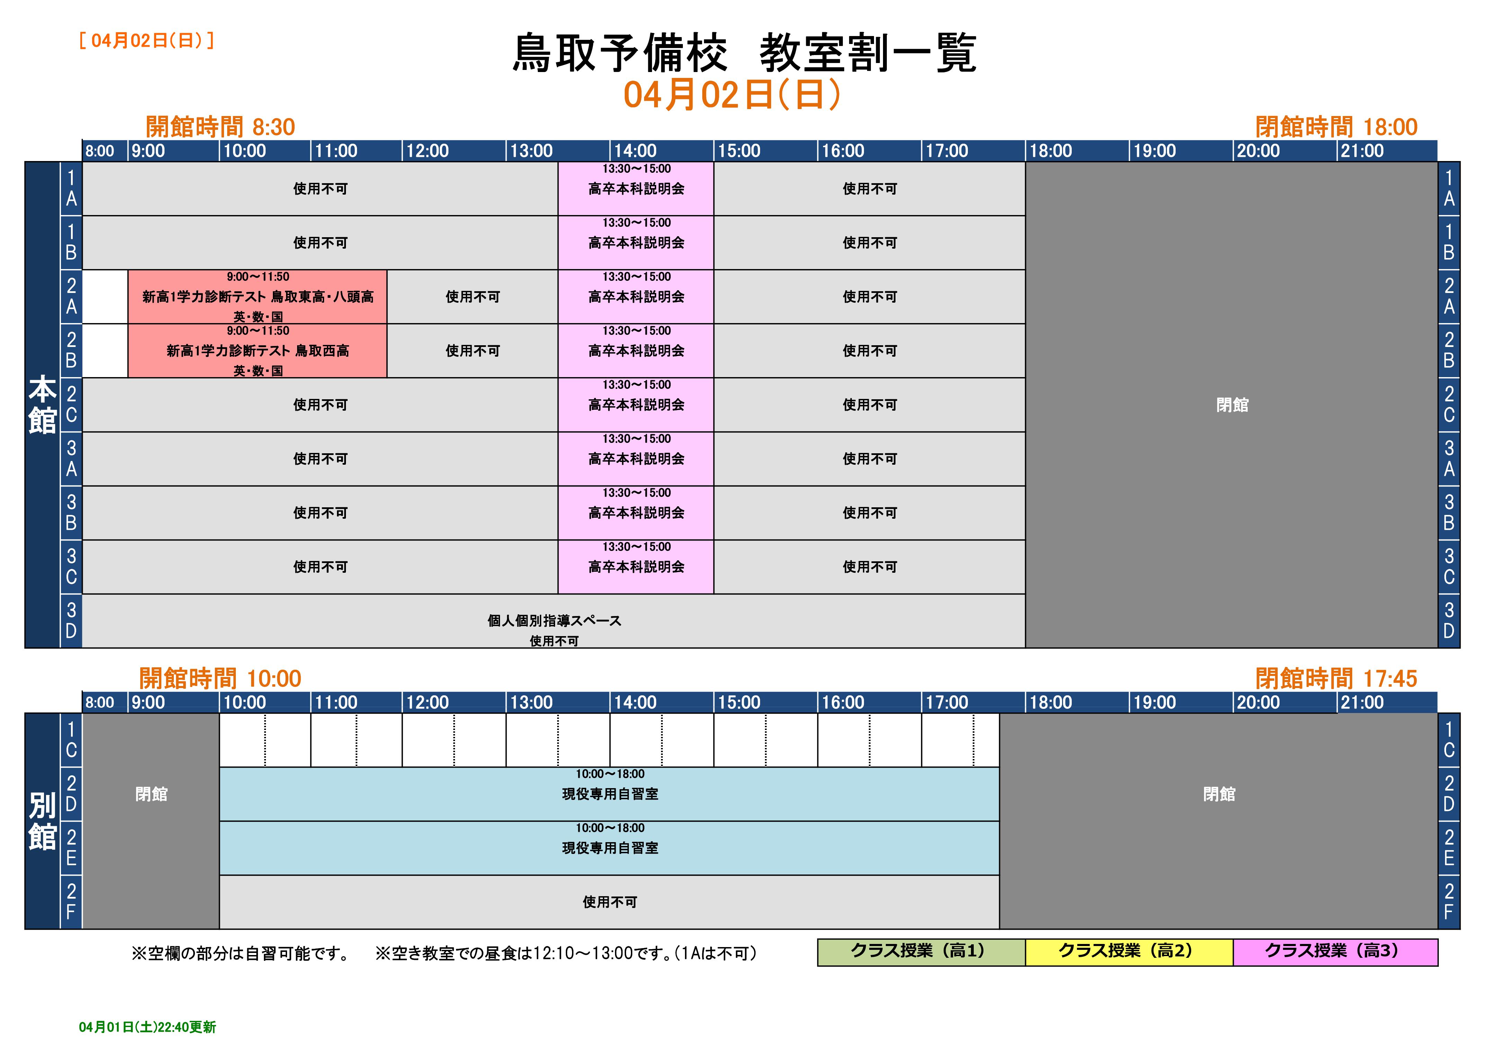This screenshot has width=1489, height=1052.
Task: Click the 使用不可 block beside the 鳥取東高・八頭高 test
Action: coord(473,297)
